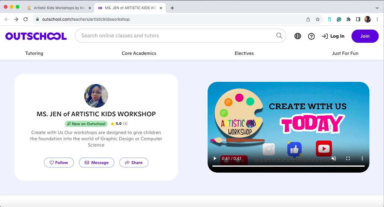Play the workshop video

click(215, 158)
